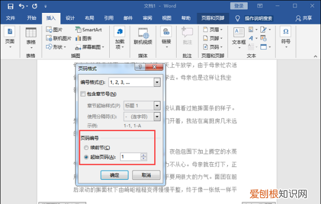Switch to the 帮助 (Help) tab

tap(186, 18)
